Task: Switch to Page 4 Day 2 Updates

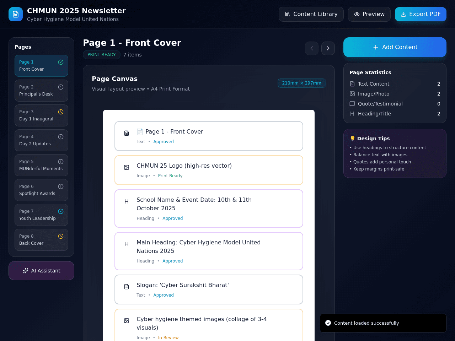Action: click(41, 140)
